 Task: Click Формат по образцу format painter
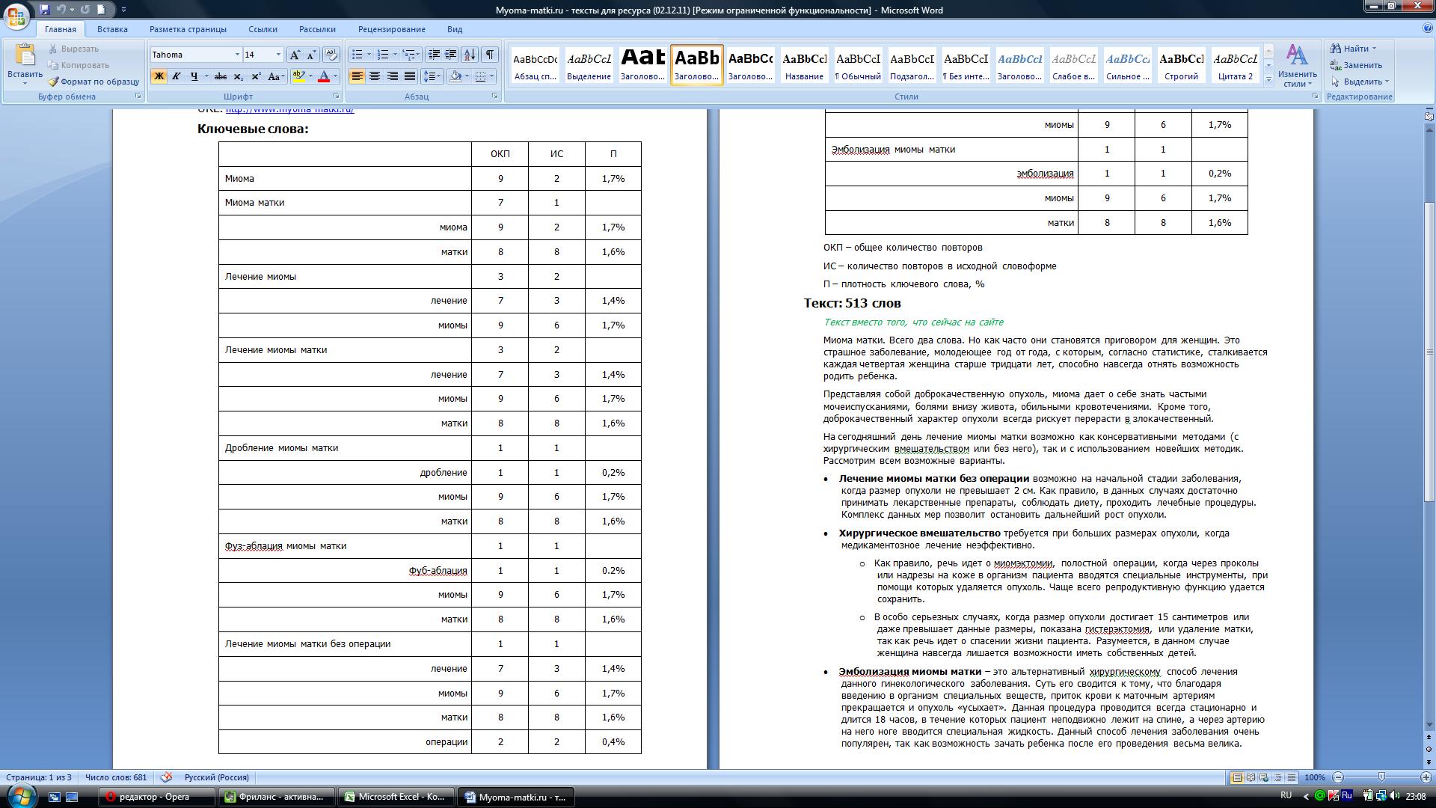tap(93, 82)
